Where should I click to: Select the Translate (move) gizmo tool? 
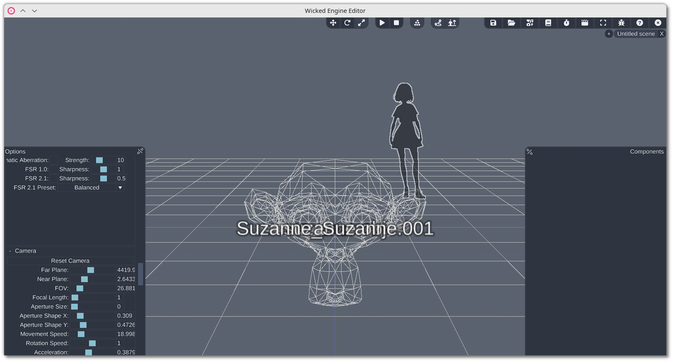tap(333, 23)
